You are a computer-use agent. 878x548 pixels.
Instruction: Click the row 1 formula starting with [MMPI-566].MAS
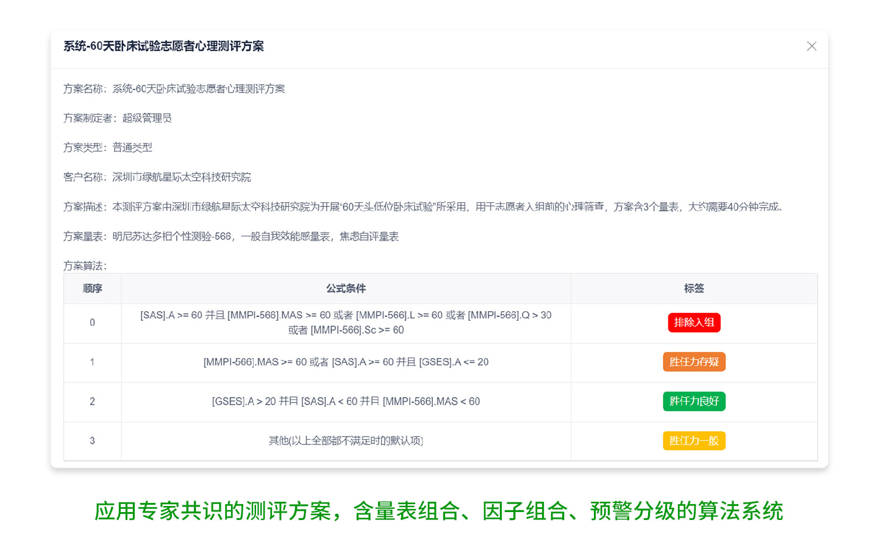pyautogui.click(x=346, y=362)
